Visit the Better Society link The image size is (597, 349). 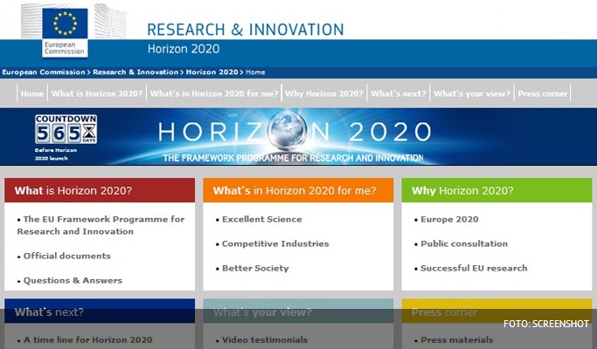click(x=254, y=268)
